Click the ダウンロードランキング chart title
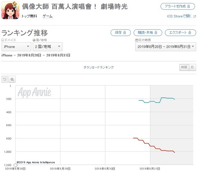 (98, 67)
